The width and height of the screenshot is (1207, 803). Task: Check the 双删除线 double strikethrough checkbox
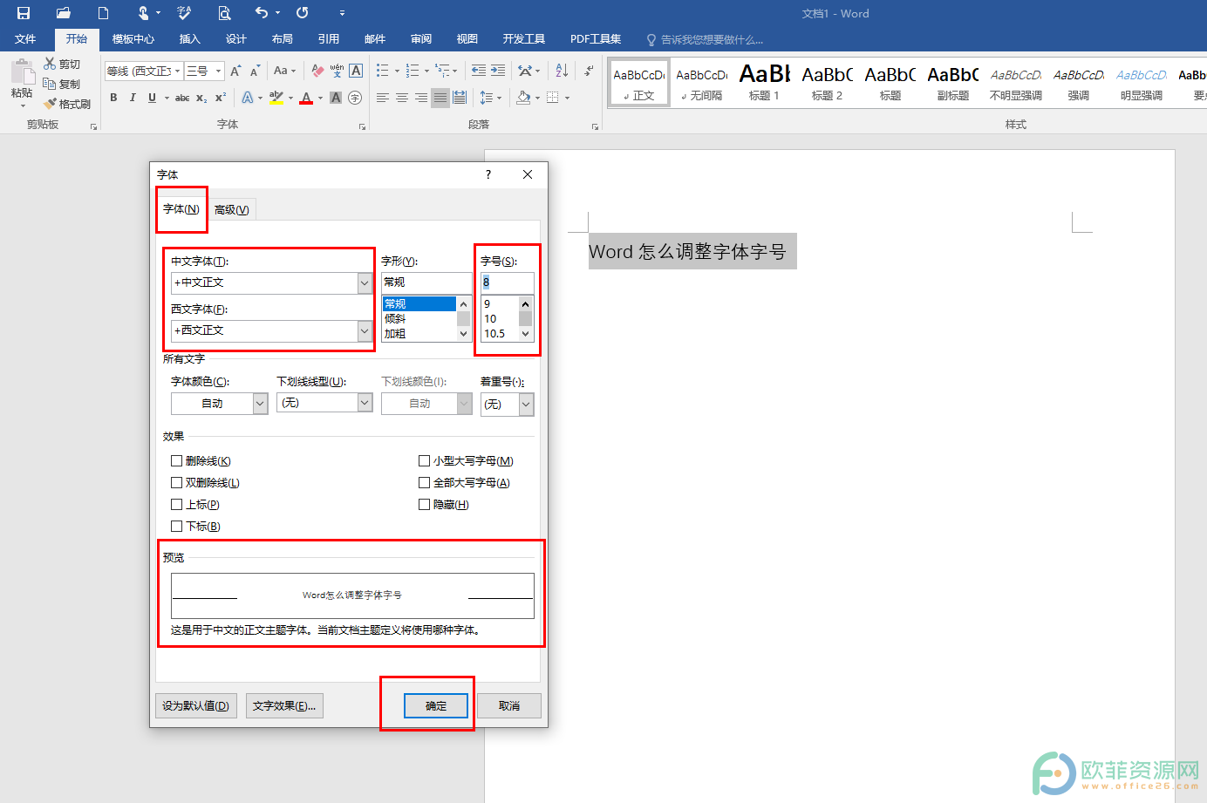coord(177,482)
